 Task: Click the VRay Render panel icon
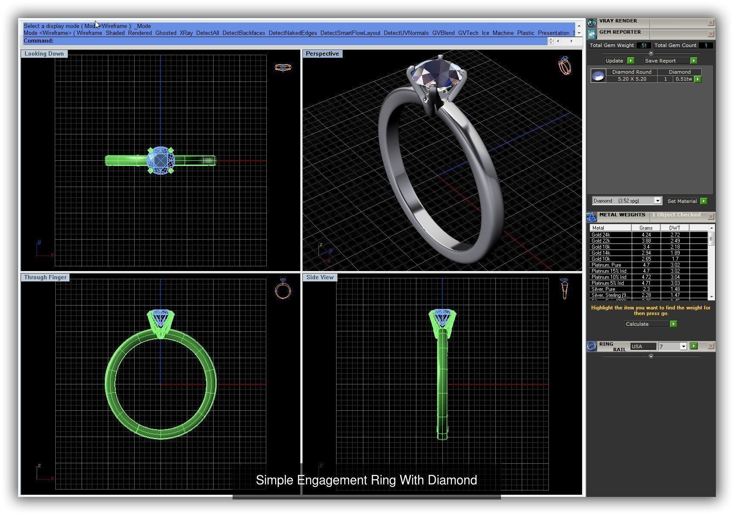click(592, 22)
